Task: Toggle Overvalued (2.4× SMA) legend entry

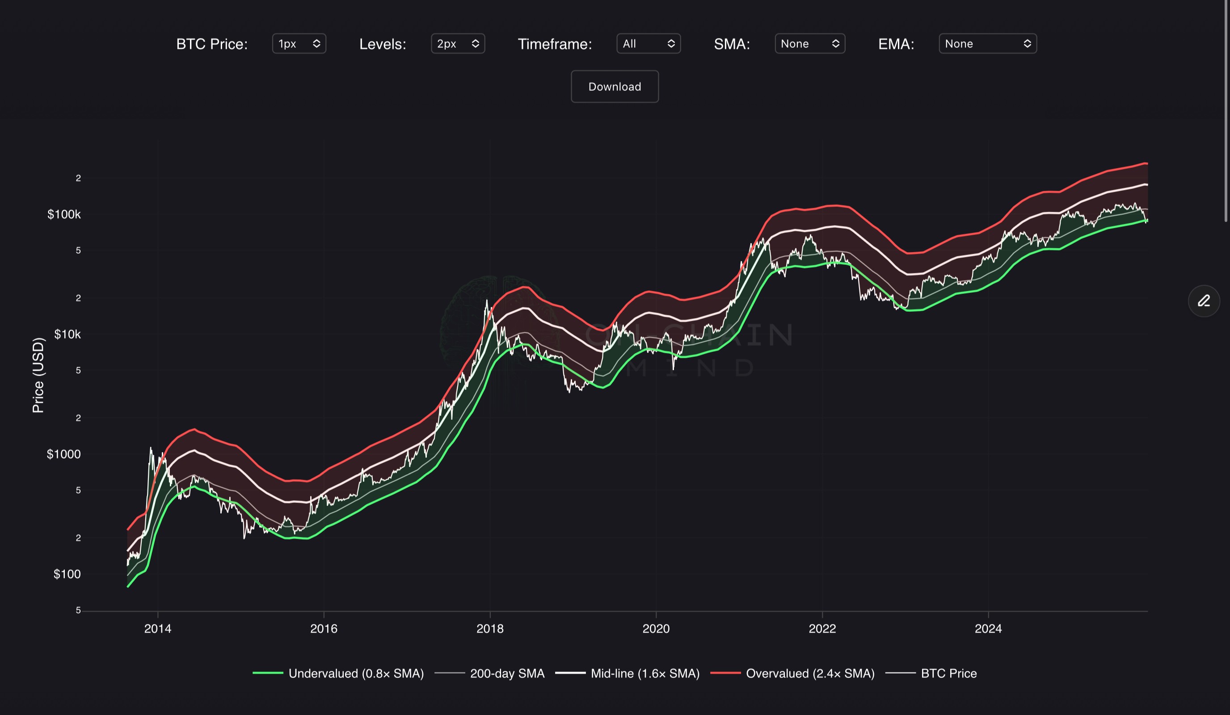Action: point(810,673)
